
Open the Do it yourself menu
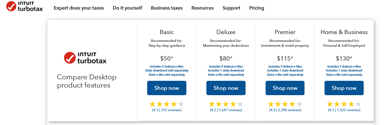click(127, 8)
